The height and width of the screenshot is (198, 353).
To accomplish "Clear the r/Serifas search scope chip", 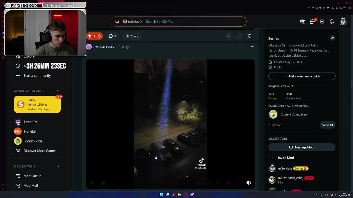I will 141,21.
